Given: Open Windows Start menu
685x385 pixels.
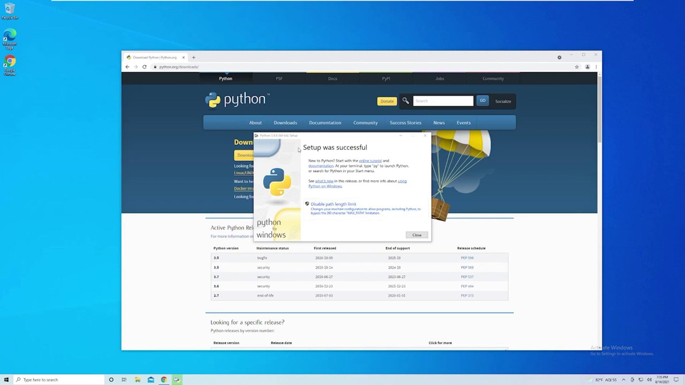Looking at the screenshot, I should click(x=6, y=380).
